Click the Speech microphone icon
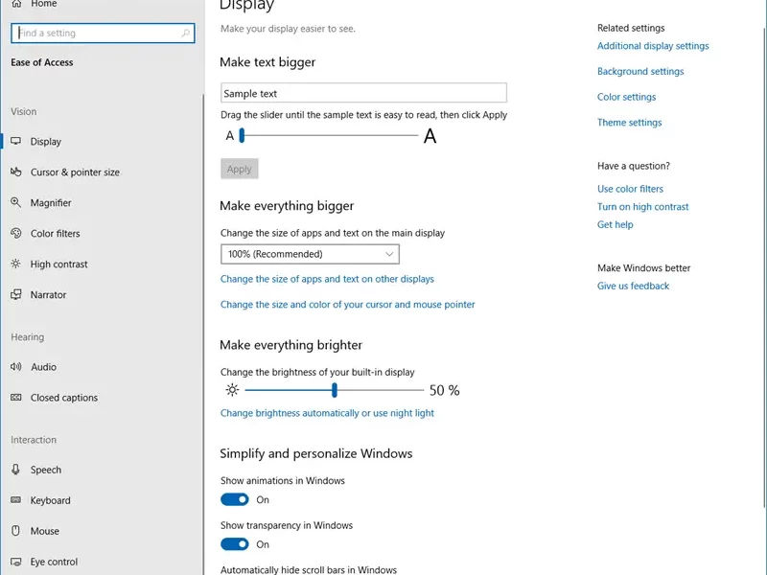 coord(16,470)
